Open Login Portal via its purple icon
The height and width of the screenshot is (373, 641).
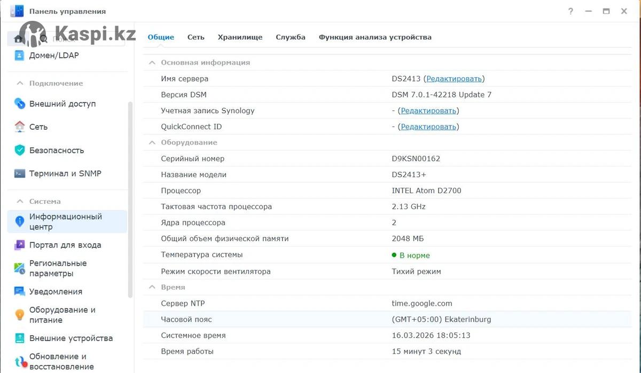(20, 245)
